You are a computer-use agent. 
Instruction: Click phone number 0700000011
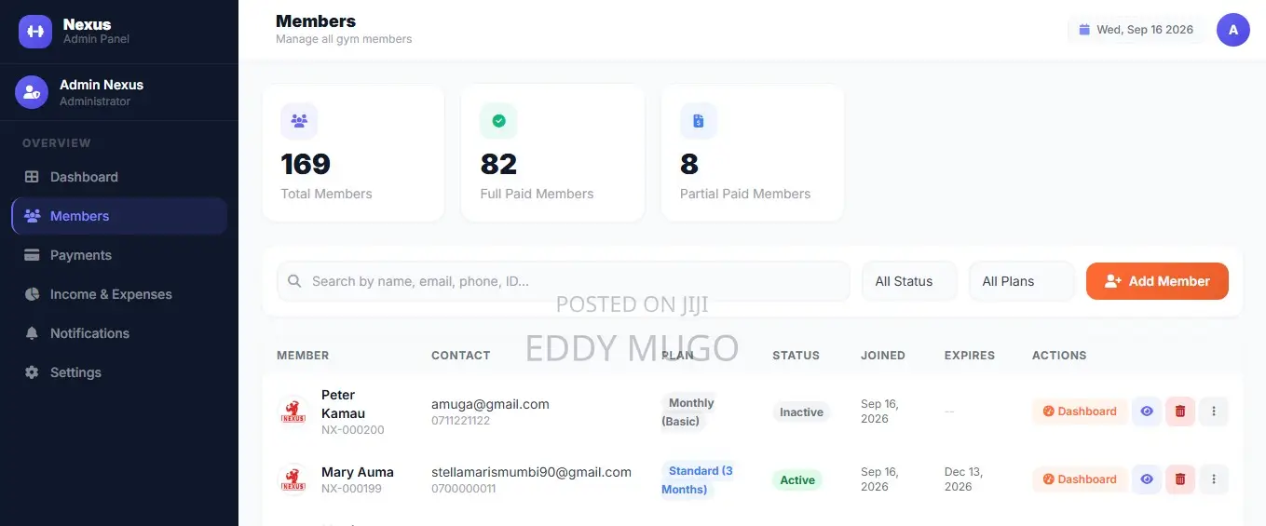pos(463,489)
